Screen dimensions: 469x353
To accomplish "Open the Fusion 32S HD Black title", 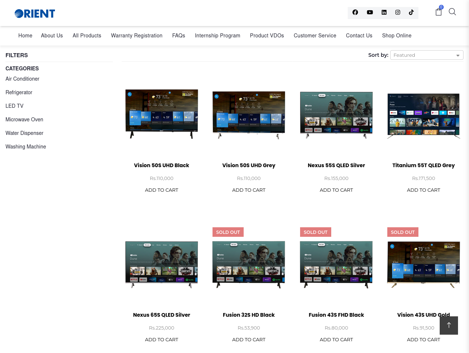I will [x=249, y=315].
